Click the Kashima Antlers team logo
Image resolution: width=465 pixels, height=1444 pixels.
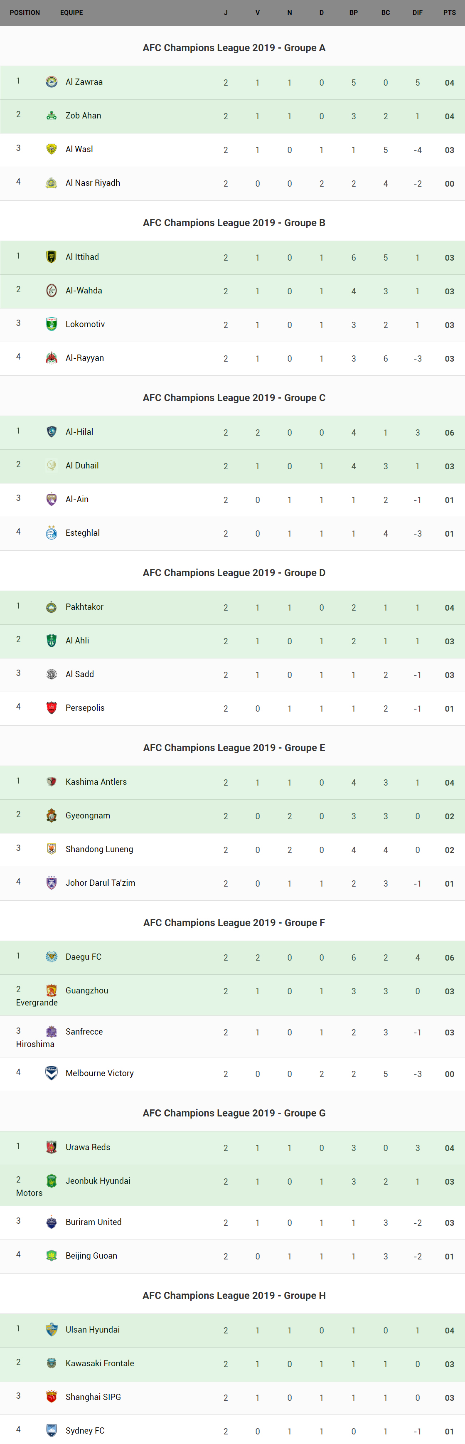(51, 781)
